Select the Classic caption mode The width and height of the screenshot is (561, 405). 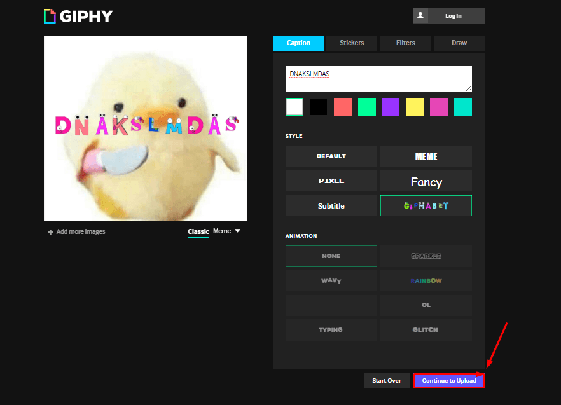(198, 231)
